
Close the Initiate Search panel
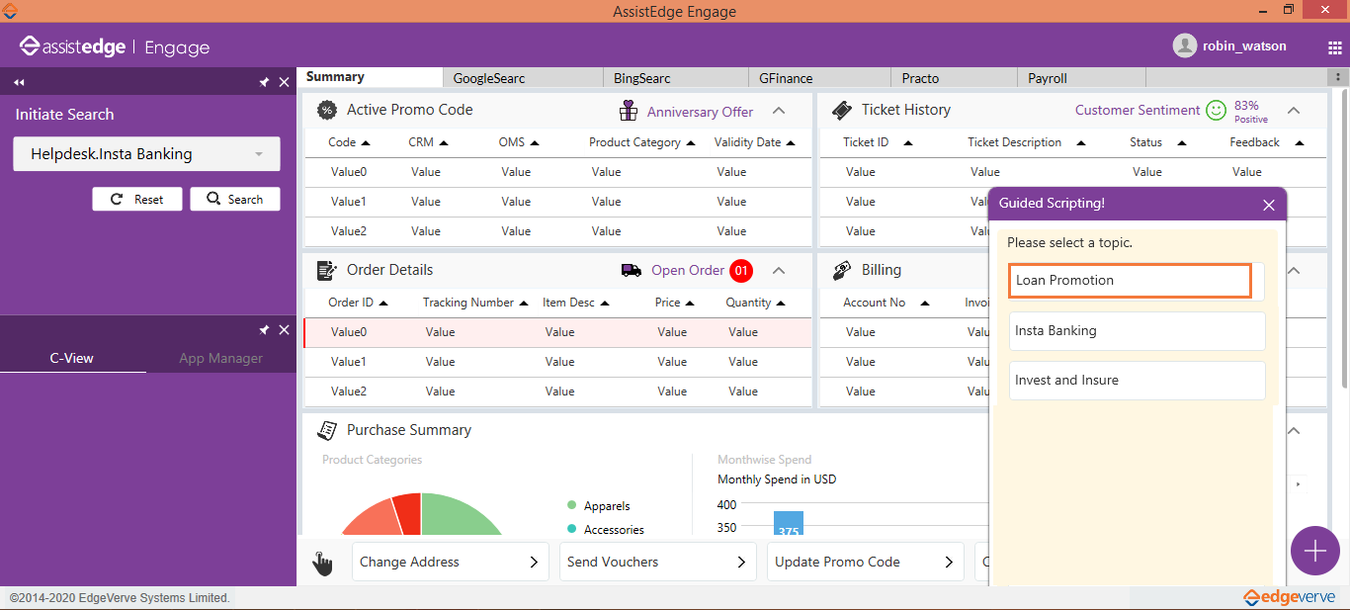284,82
